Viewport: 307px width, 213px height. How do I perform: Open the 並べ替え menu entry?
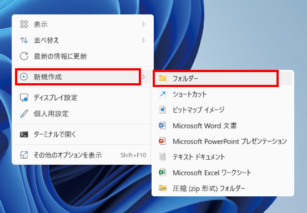coord(83,40)
